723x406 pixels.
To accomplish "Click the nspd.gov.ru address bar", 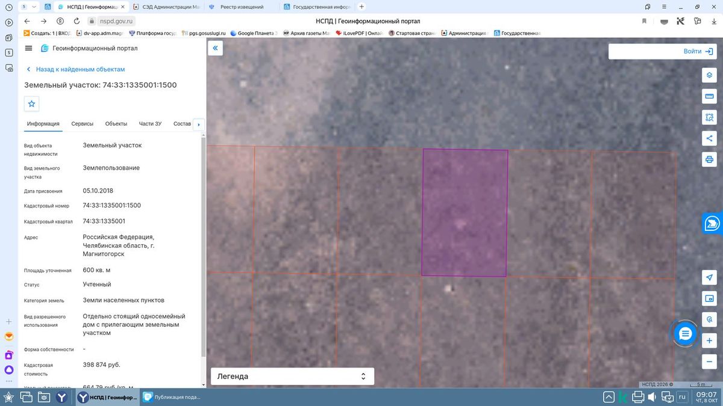I will point(116,21).
